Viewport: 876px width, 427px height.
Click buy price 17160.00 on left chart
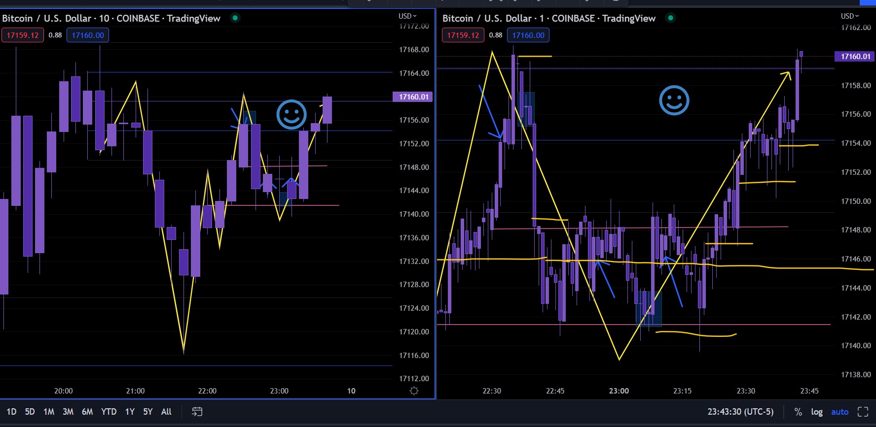coord(88,35)
